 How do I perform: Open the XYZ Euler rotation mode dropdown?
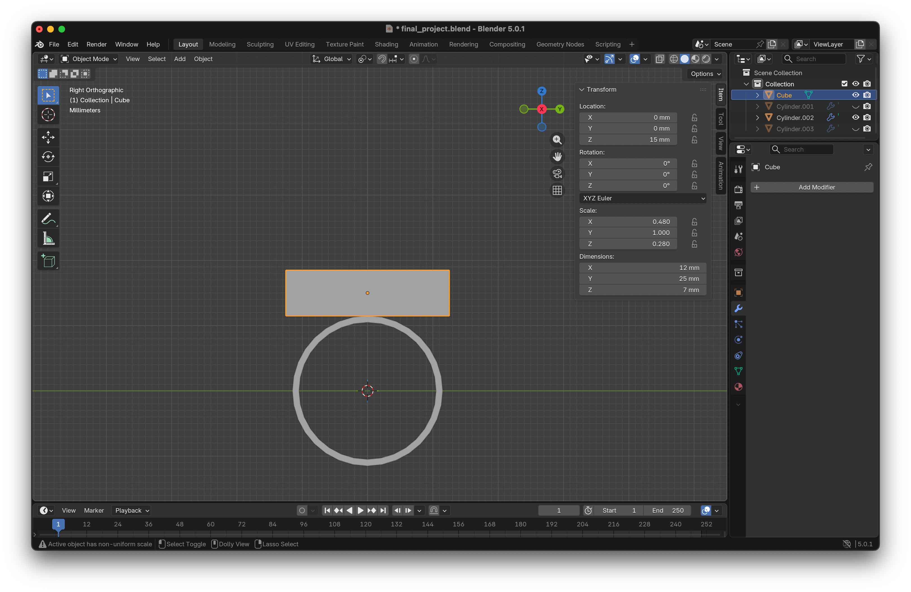643,198
